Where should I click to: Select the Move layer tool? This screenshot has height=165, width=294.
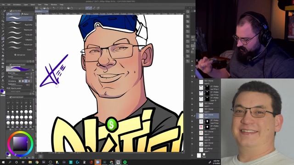click(3, 24)
